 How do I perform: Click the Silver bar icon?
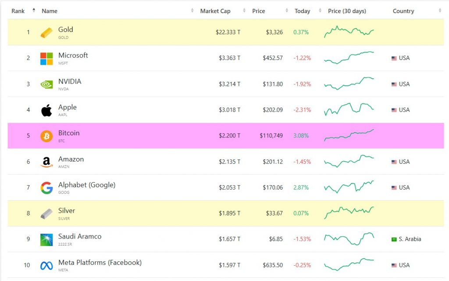(x=46, y=214)
